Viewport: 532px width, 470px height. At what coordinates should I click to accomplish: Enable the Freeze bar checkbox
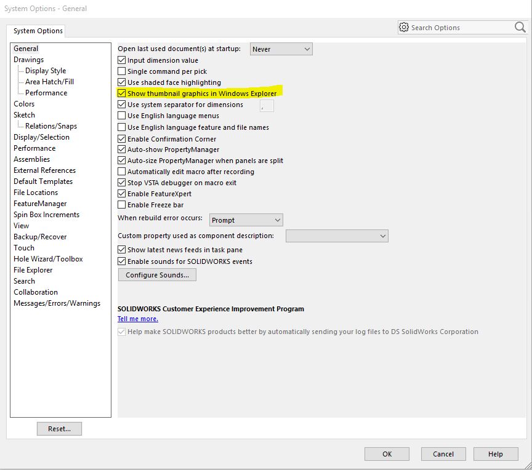click(122, 205)
